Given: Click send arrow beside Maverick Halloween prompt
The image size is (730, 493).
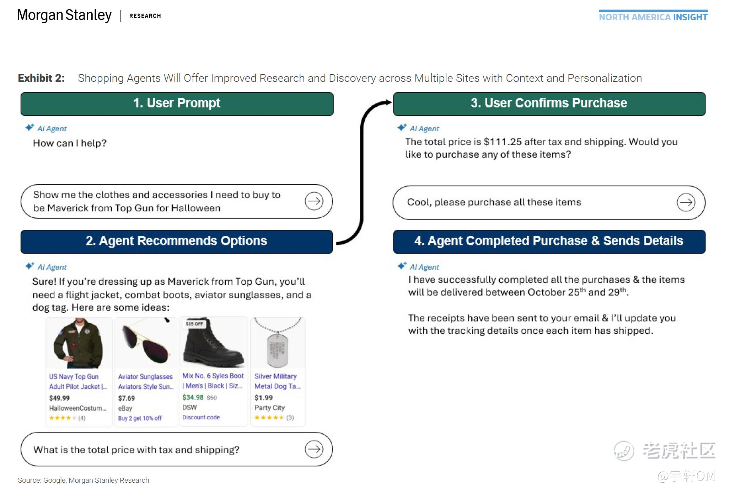Looking at the screenshot, I should tap(314, 201).
